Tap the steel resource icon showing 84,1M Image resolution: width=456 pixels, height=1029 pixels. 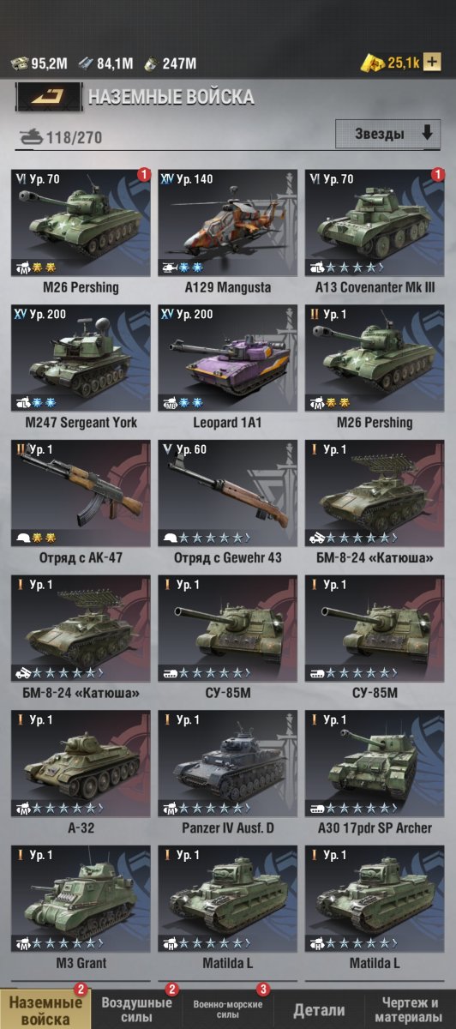(x=85, y=63)
